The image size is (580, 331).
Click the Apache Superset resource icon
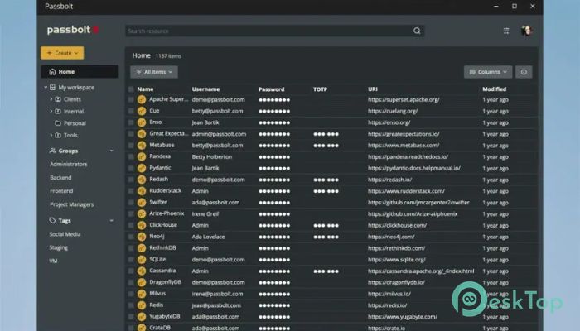[x=142, y=100]
